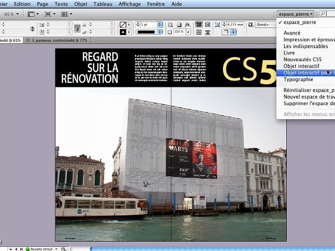Open the Page menu
This screenshot has width=335, height=251.
tap(42, 4)
